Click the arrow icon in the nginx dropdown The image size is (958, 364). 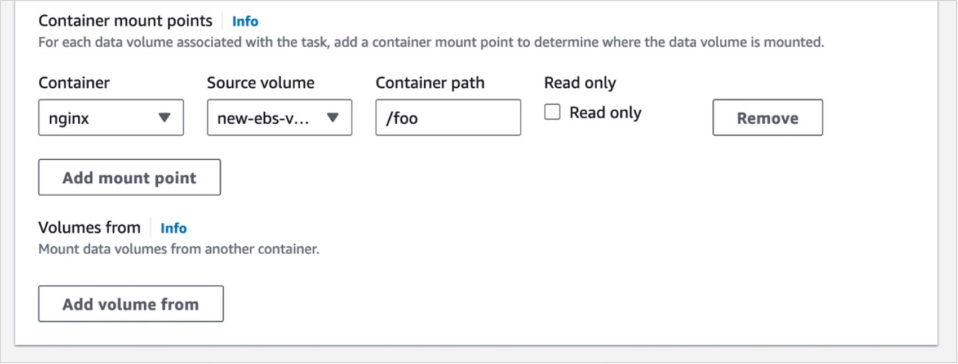coord(164,118)
